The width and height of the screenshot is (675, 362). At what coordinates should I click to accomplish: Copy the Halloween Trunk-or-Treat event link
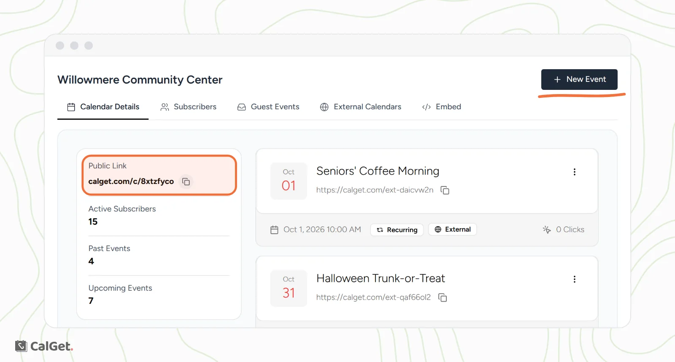click(443, 297)
